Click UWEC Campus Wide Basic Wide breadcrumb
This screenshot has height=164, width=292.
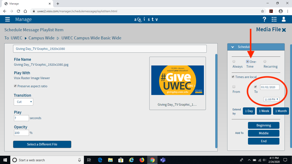(x=91, y=38)
